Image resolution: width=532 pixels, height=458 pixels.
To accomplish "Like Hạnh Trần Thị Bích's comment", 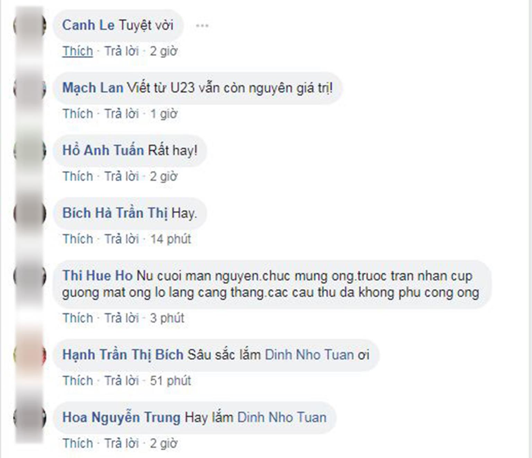I will tap(78, 381).
